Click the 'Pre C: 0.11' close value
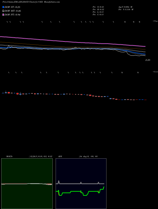Image resolution: width=158 pixels, height=209 pixels. pyautogui.click(x=98, y=15)
